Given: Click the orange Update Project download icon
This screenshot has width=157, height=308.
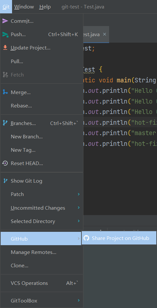Looking at the screenshot, I should tap(5, 48).
